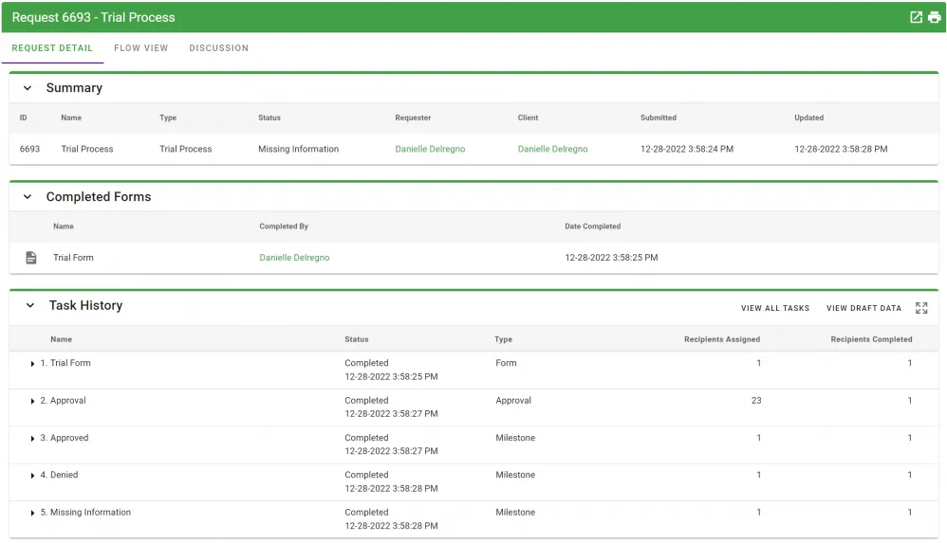Open Completed By Danielle Delregno link
The height and width of the screenshot is (543, 947).
pyautogui.click(x=294, y=258)
